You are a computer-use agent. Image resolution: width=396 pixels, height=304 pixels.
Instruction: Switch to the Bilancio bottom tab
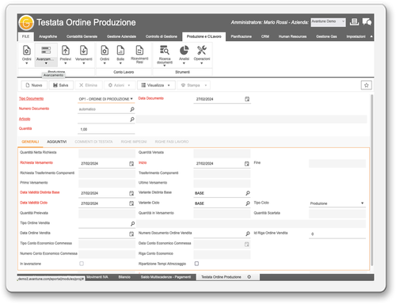pos(124,277)
